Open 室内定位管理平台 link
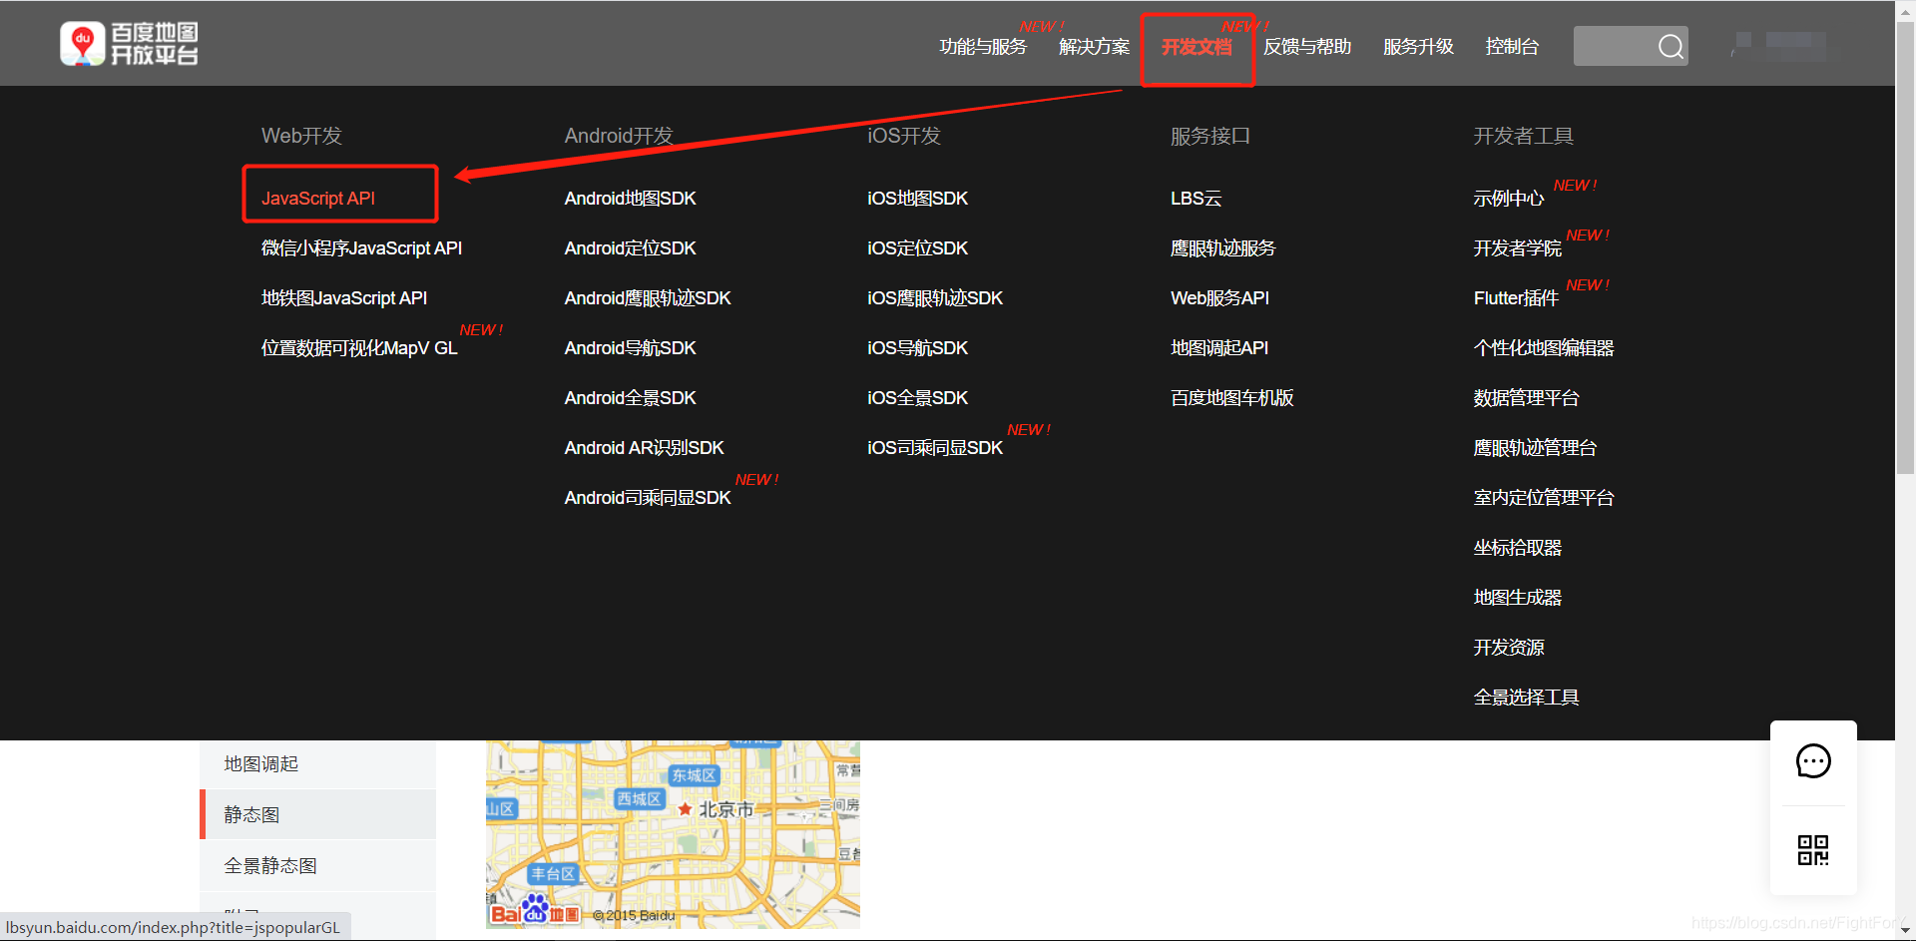The height and width of the screenshot is (941, 1916). pos(1544,498)
